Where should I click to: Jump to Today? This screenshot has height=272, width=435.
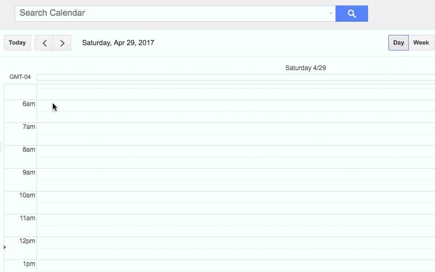point(17,43)
